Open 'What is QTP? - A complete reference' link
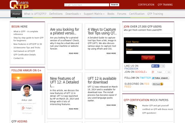 click(26, 33)
